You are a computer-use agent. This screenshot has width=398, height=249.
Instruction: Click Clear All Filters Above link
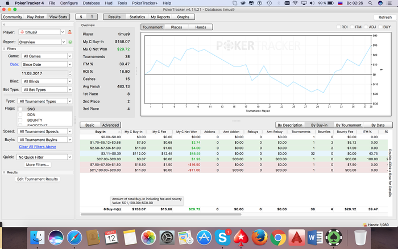(x=38, y=147)
